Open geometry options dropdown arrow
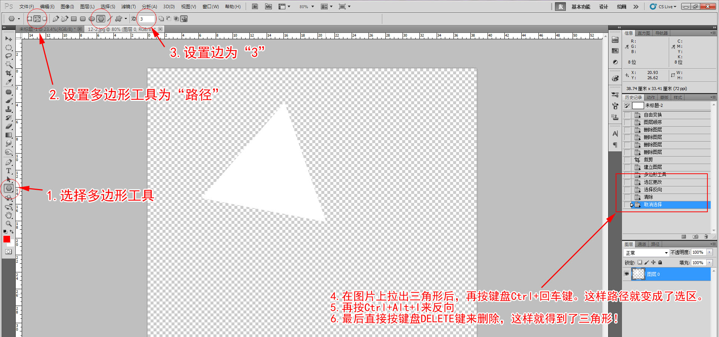The image size is (719, 337). [126, 19]
